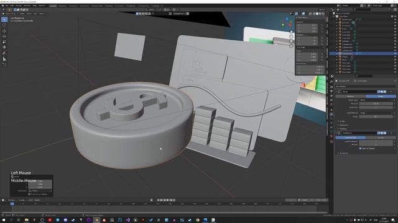Open the Texture properties tab
Screen dimensions: 398x223
[x=331, y=142]
